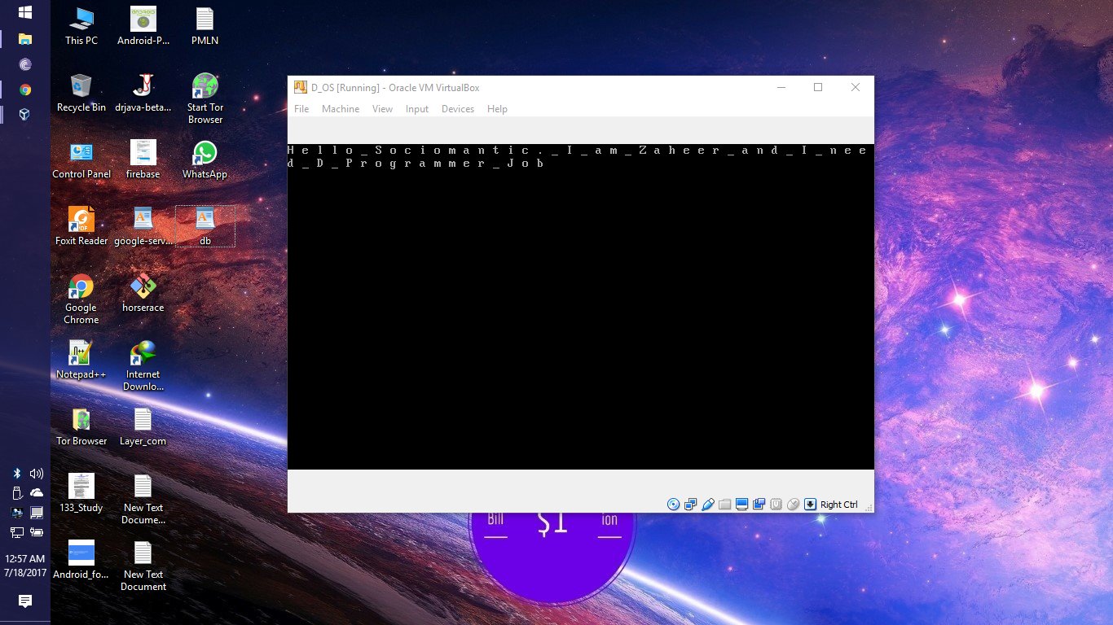Open the Windows Start menu

(x=25, y=13)
